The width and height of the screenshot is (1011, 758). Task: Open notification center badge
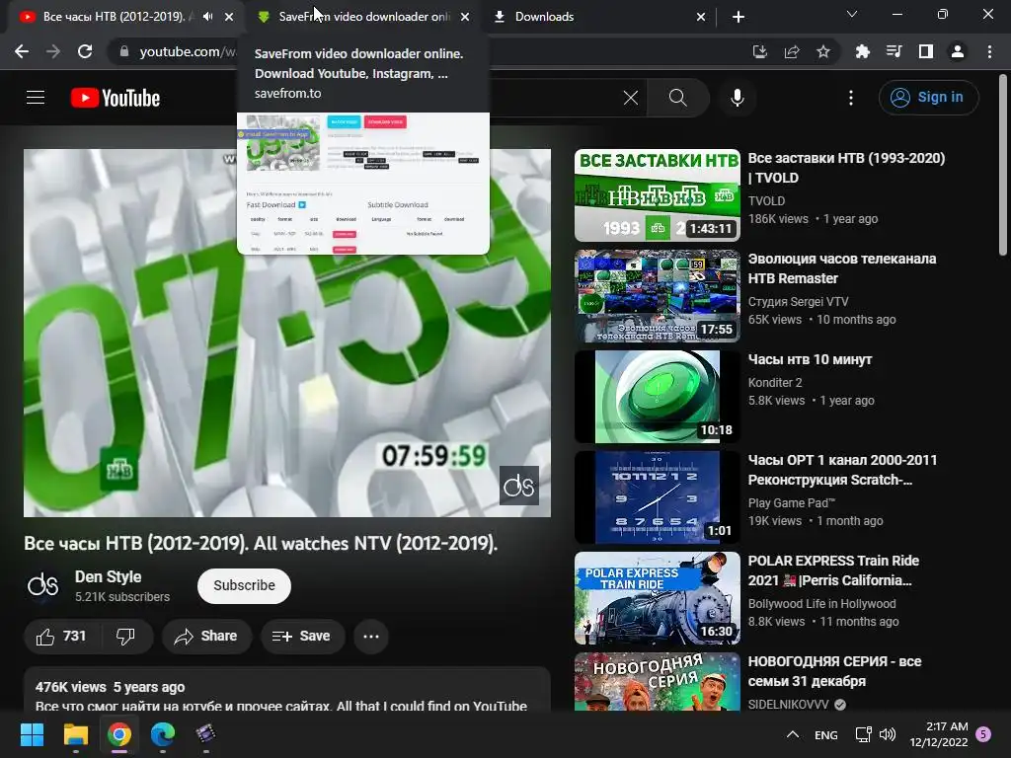click(984, 733)
